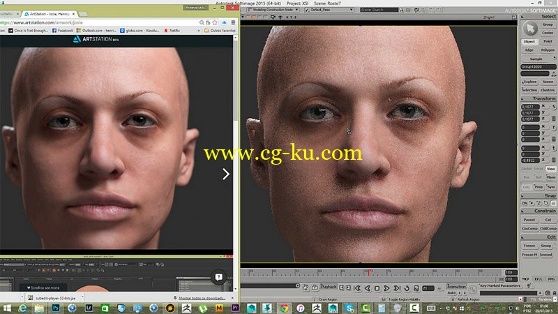
Task: Open Premiere Pro from taskbar
Action: click(x=235, y=308)
